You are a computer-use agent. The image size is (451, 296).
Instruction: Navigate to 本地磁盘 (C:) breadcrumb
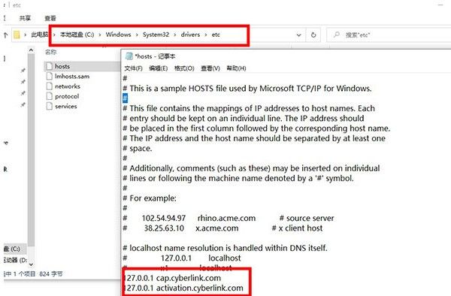[77, 35]
